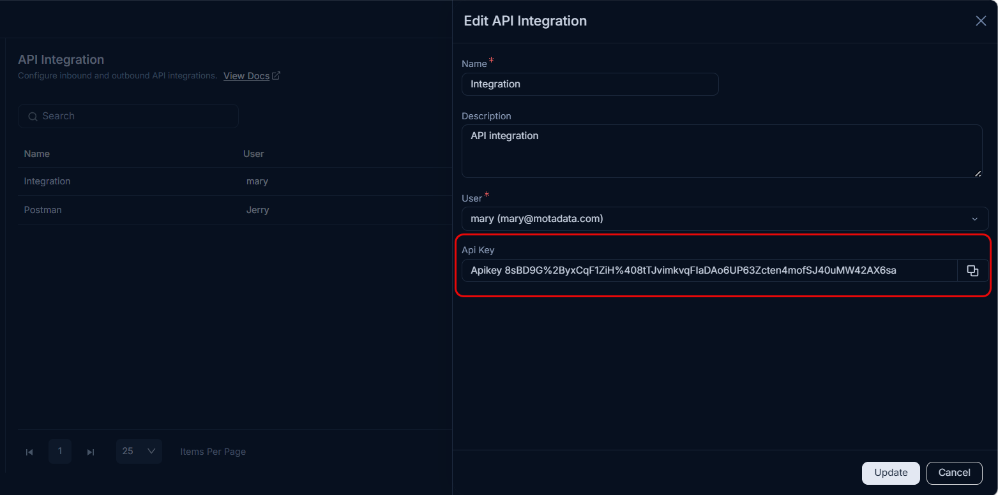Screen dimensions: 998x495
Task: Click the Jerry user cell
Action: (x=257, y=210)
